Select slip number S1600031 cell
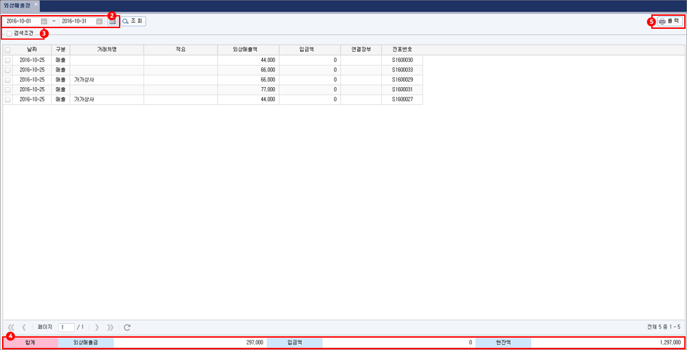The height and width of the screenshot is (350, 687). pyautogui.click(x=402, y=90)
